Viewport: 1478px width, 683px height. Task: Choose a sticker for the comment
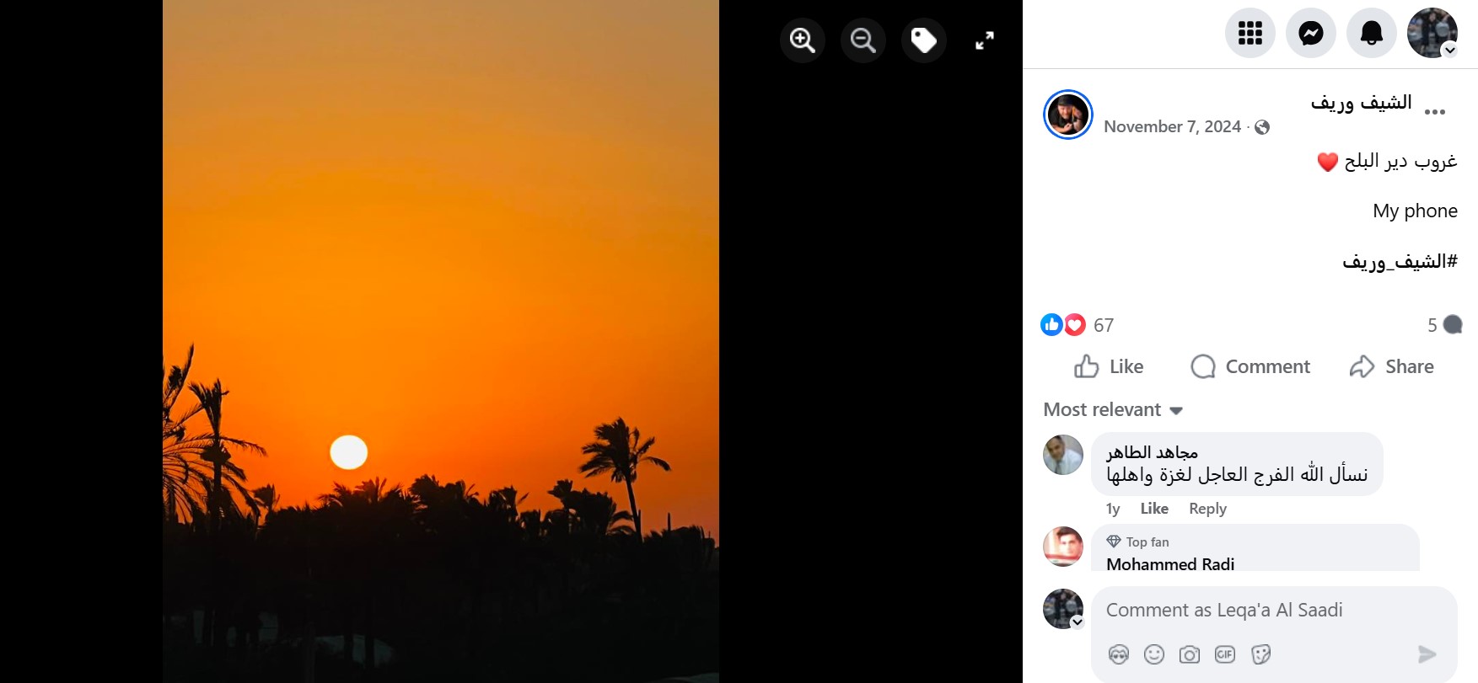tap(1261, 654)
